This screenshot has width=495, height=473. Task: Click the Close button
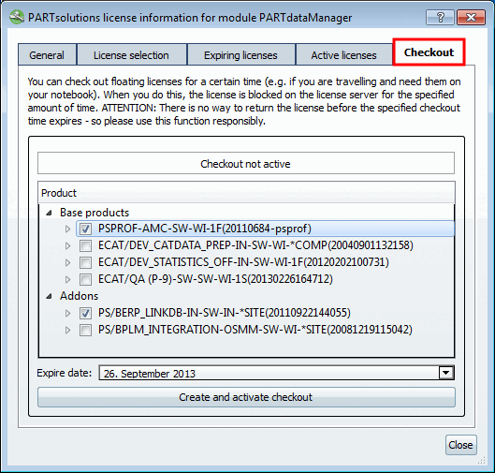pos(461,445)
